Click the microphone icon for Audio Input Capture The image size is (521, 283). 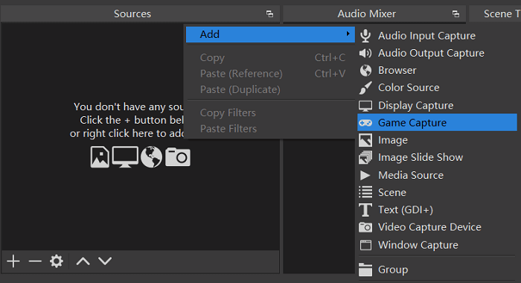pyautogui.click(x=365, y=36)
